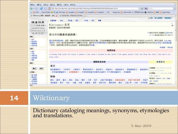
Task: Switch to the Wiktionary:首頁 browser tab
Action: click(44, 16)
